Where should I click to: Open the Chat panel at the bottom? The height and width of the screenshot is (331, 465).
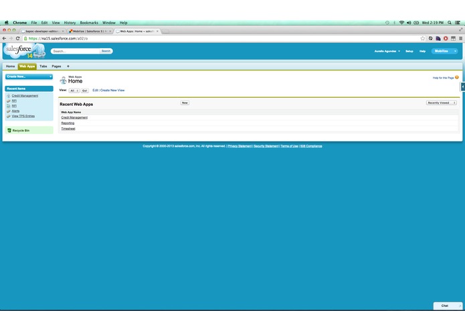(448, 306)
